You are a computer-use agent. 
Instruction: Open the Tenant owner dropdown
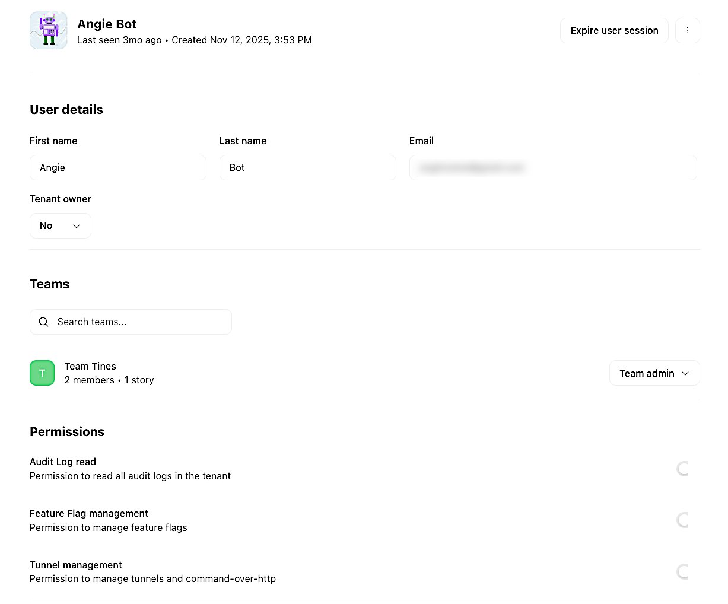point(60,226)
